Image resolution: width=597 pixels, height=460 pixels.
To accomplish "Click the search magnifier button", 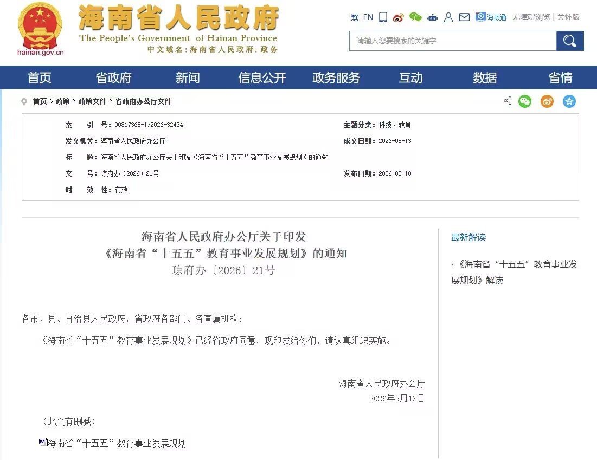I will click(569, 41).
